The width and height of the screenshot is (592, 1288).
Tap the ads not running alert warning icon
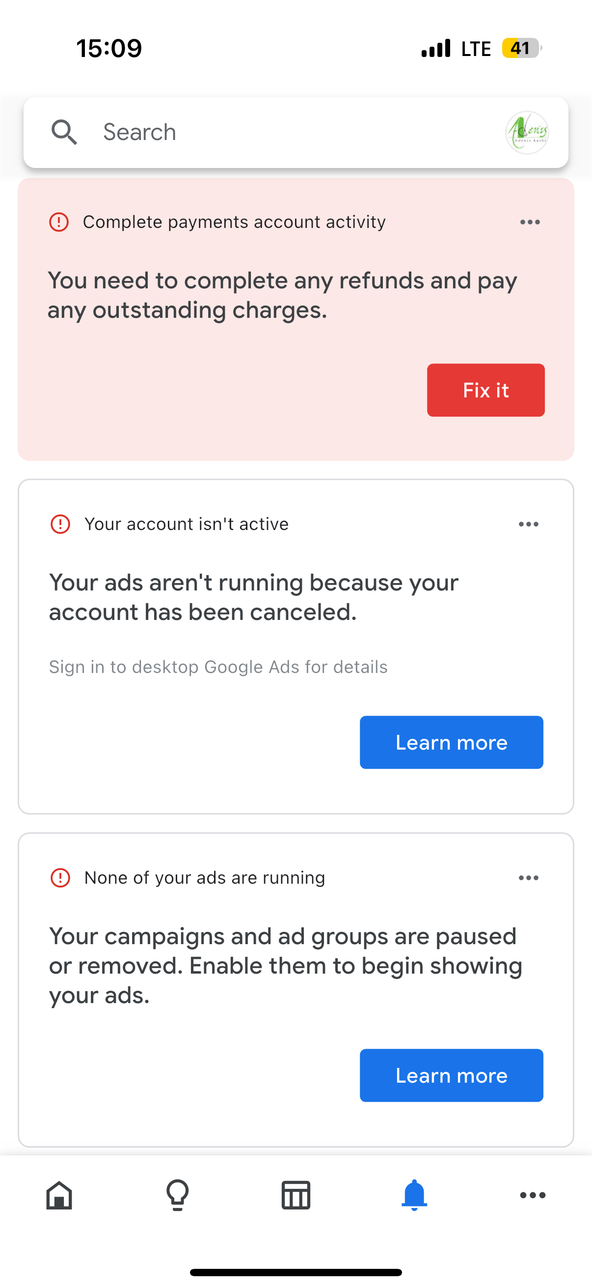[60, 877]
